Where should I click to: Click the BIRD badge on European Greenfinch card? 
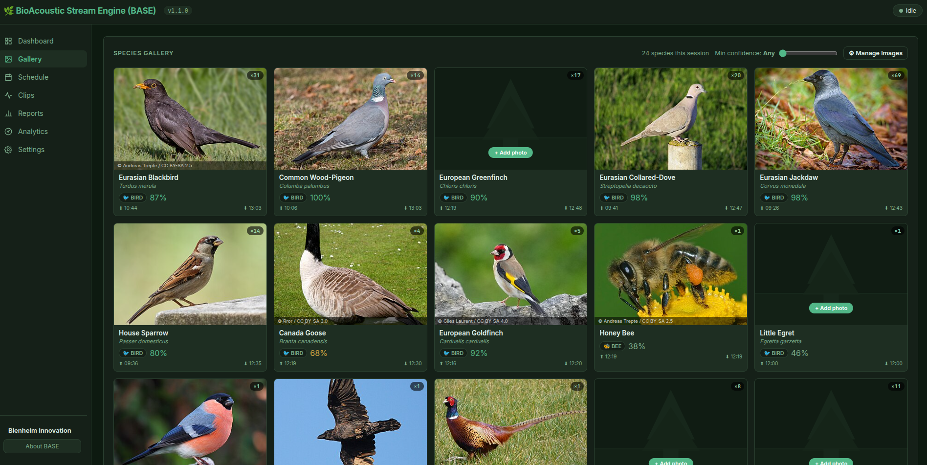tap(453, 198)
